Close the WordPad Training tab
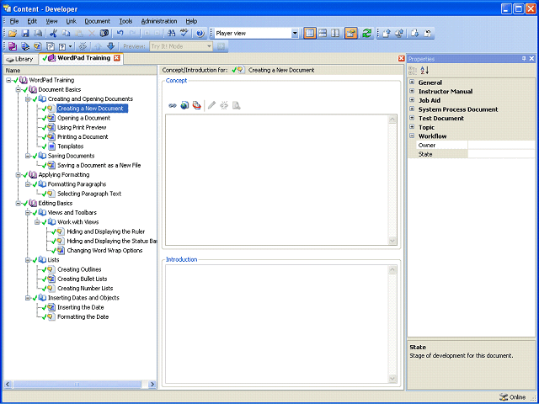This screenshot has width=539, height=404. tap(117, 58)
